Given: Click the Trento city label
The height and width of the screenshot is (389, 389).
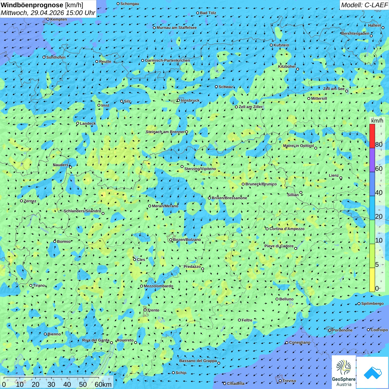Looking at the screenshot, I should click(153, 310).
